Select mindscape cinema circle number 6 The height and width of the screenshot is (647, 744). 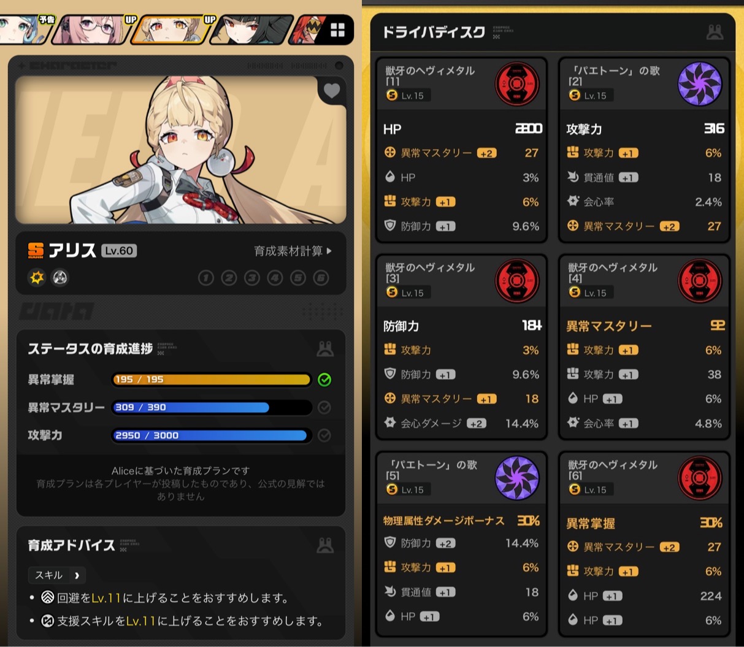click(321, 278)
